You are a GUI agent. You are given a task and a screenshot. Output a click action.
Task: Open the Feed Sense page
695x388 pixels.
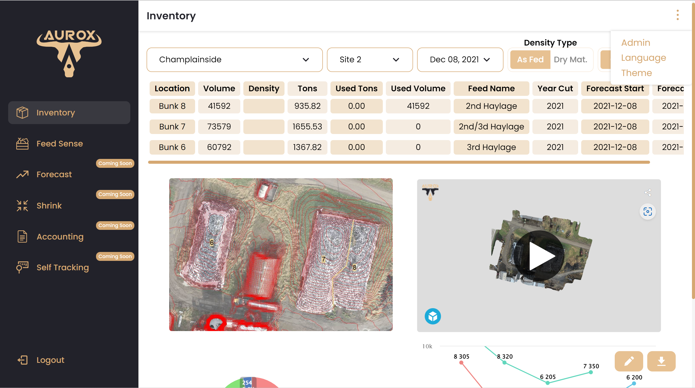tap(60, 144)
